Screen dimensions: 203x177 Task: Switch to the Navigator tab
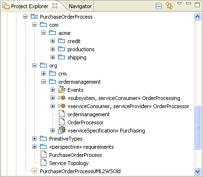point(80,6)
